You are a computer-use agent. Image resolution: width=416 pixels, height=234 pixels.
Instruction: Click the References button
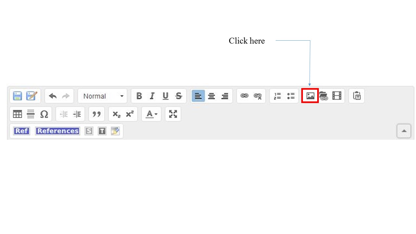click(58, 131)
